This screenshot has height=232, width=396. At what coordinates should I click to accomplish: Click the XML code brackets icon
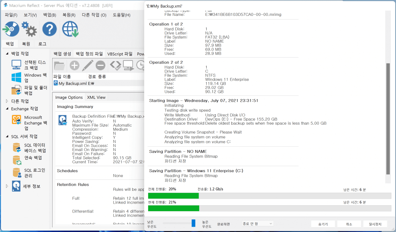(115, 65)
